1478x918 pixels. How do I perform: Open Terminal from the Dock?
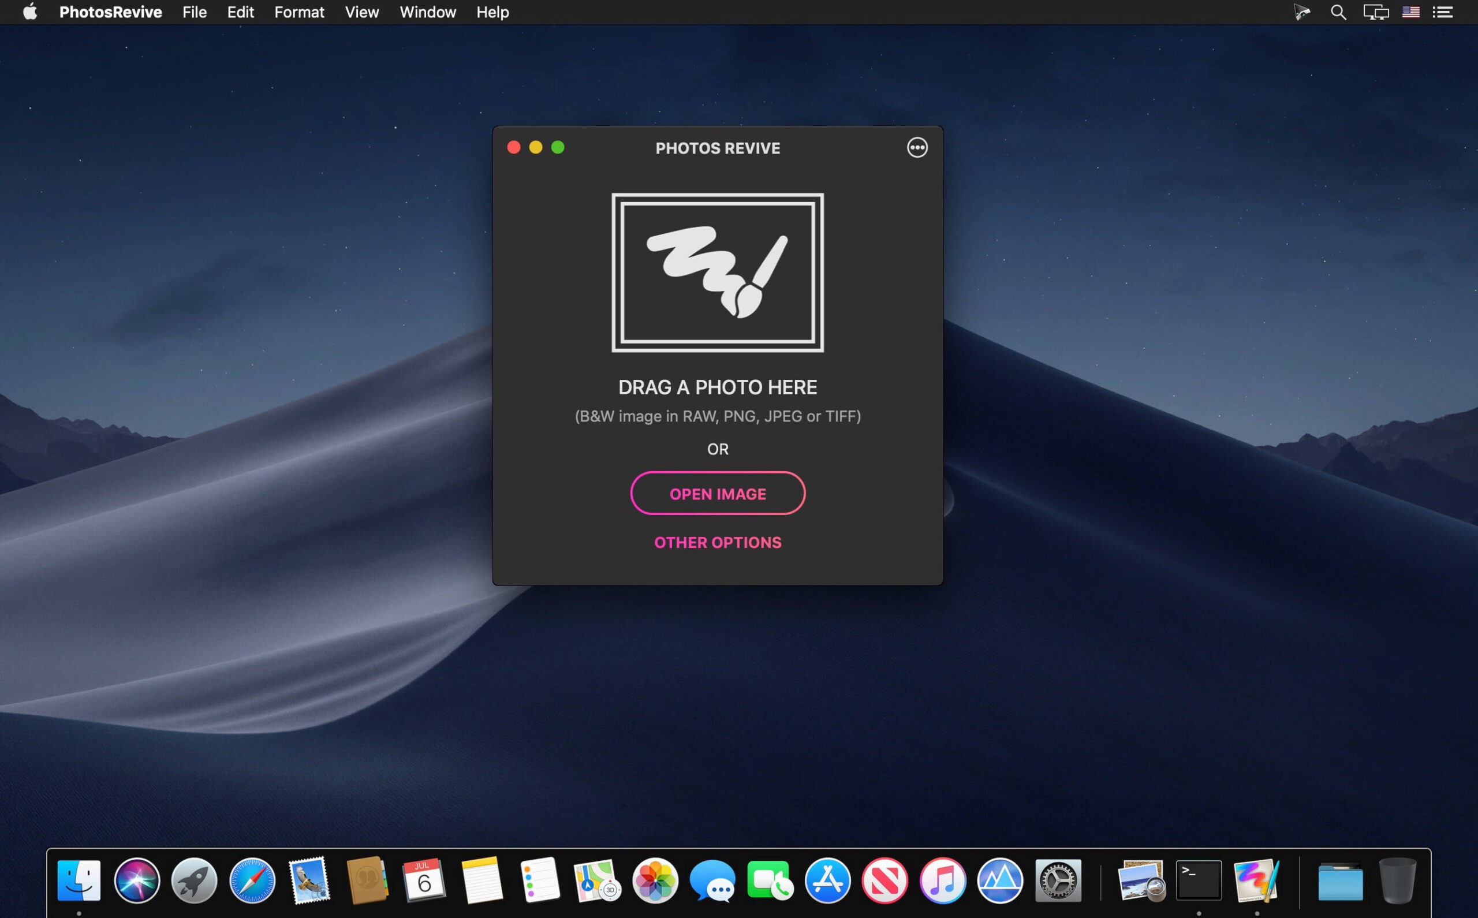[1199, 880]
